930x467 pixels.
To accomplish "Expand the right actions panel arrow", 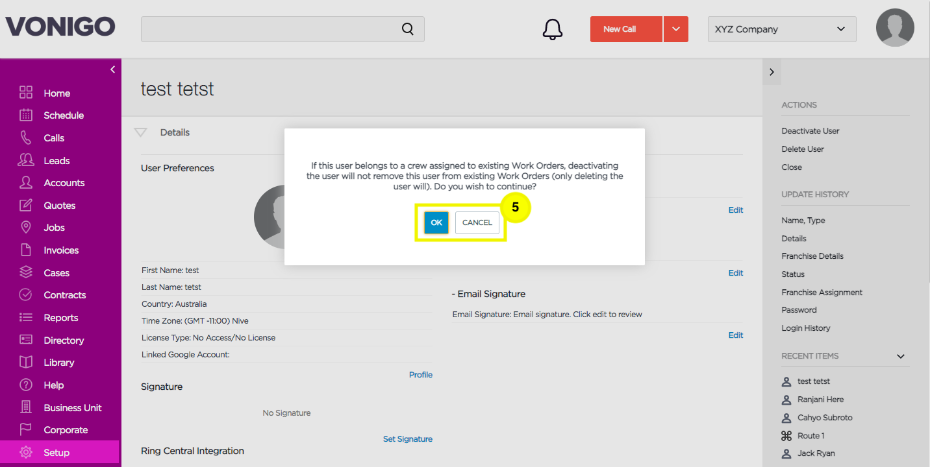I will coord(772,72).
